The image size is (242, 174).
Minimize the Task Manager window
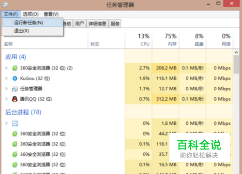pyautogui.click(x=209, y=4)
